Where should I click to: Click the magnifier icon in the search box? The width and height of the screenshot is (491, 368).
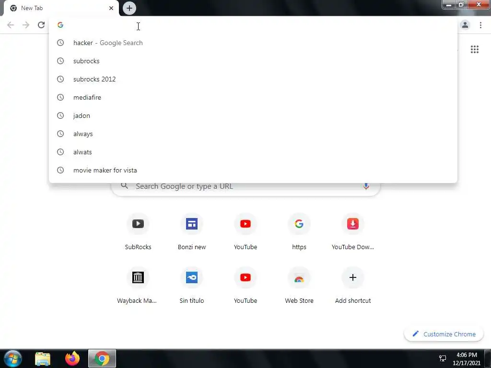tap(124, 186)
